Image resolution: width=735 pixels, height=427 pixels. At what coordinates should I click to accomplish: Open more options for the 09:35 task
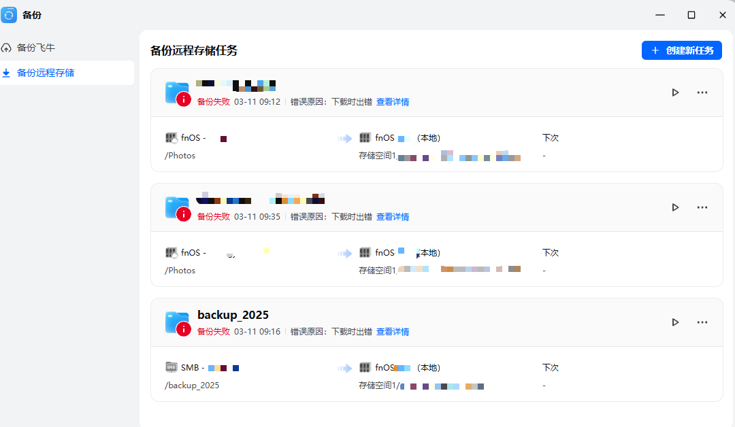click(x=702, y=207)
